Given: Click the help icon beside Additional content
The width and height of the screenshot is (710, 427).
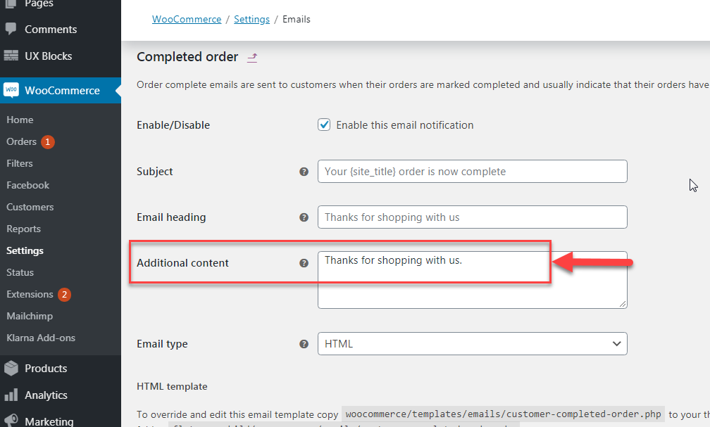Looking at the screenshot, I should point(304,263).
